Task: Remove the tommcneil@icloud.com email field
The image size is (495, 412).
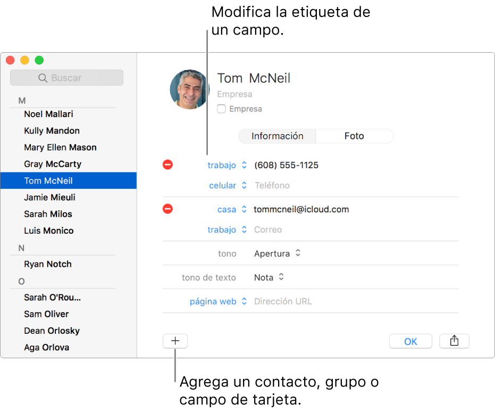Action: pyautogui.click(x=167, y=209)
